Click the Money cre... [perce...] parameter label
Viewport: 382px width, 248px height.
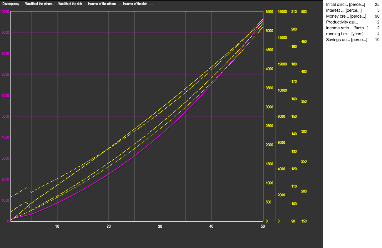click(346, 16)
